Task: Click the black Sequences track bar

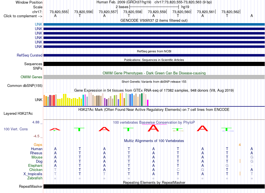Action: (154, 64)
